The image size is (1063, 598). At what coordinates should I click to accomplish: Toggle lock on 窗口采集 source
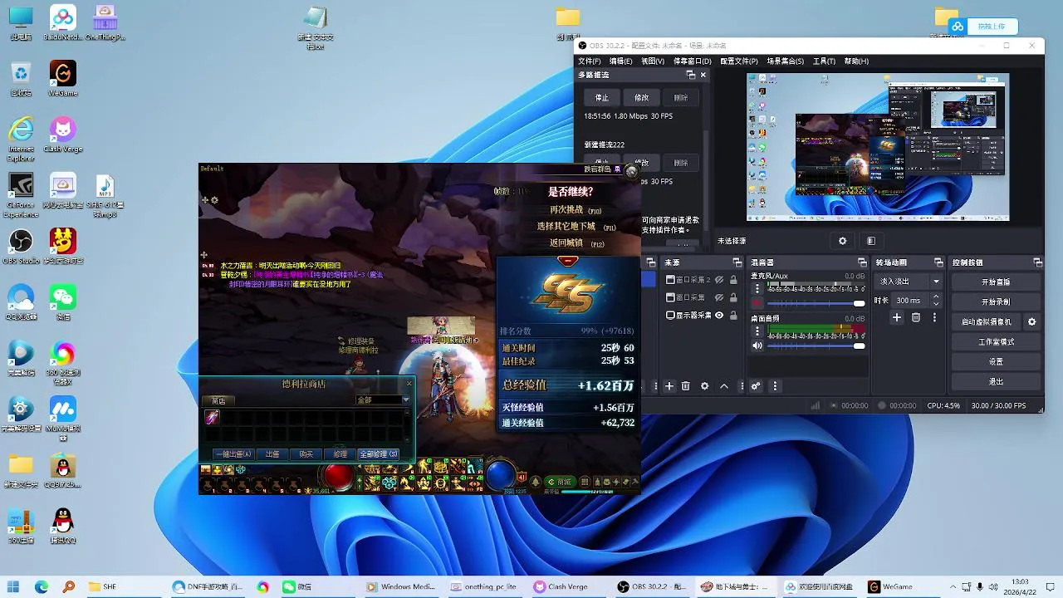tap(733, 297)
